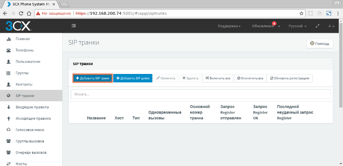Click the Исходящие правила up arrow icon

pyautogui.click(x=8, y=119)
